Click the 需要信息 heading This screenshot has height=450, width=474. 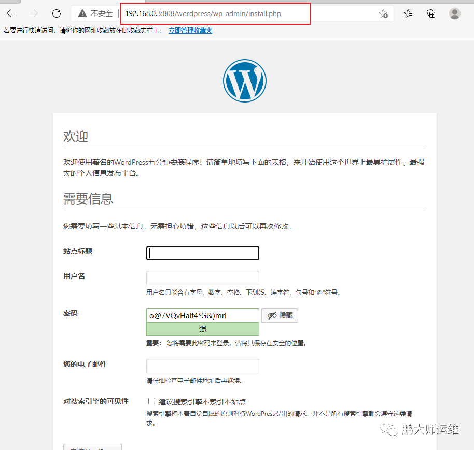[88, 199]
